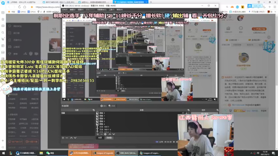Move the scene down with the down arrow
This screenshot has width=278, height=156.
(75, 138)
